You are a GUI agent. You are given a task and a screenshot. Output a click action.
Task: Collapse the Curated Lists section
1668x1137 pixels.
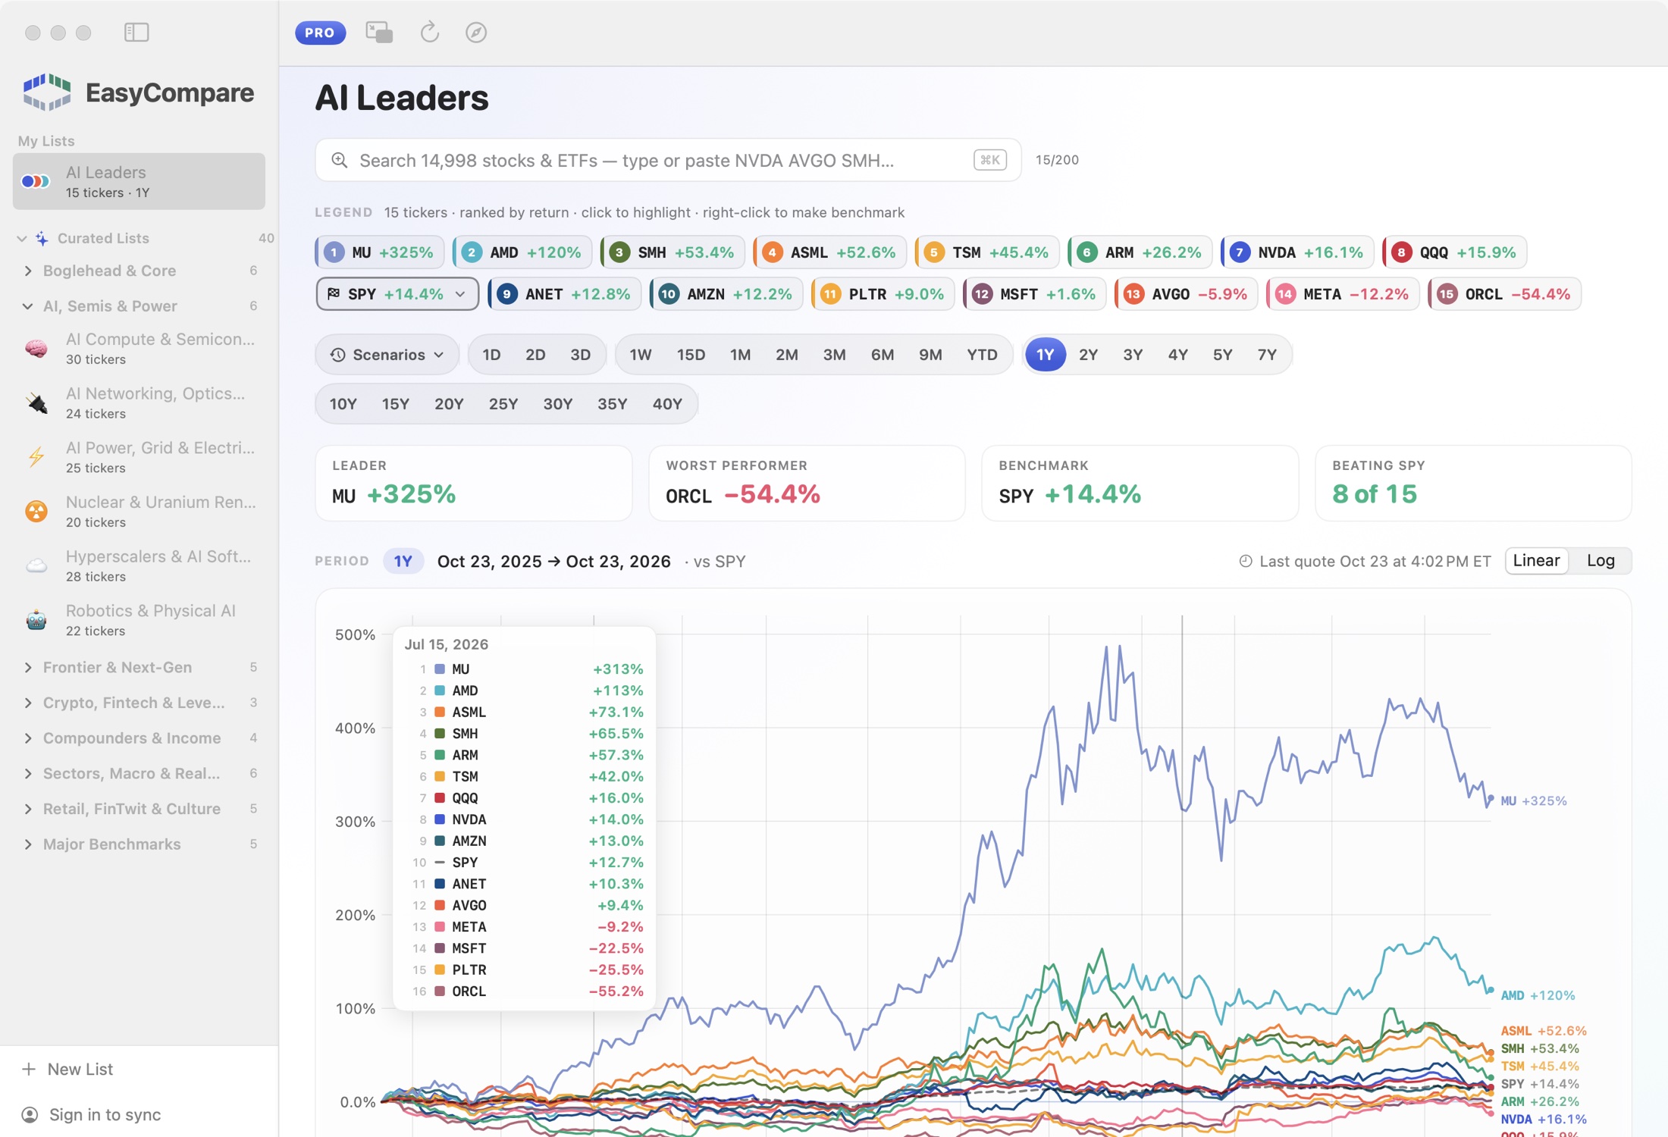[22, 238]
